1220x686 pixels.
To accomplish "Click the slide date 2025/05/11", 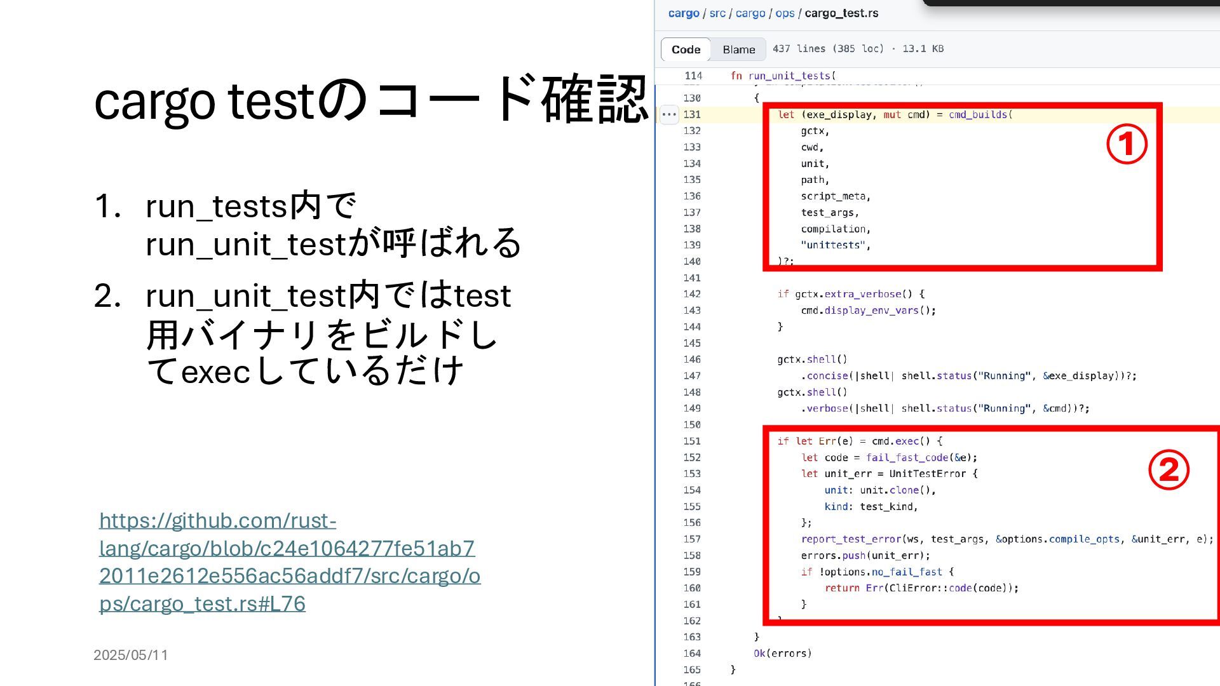I will pyautogui.click(x=131, y=656).
